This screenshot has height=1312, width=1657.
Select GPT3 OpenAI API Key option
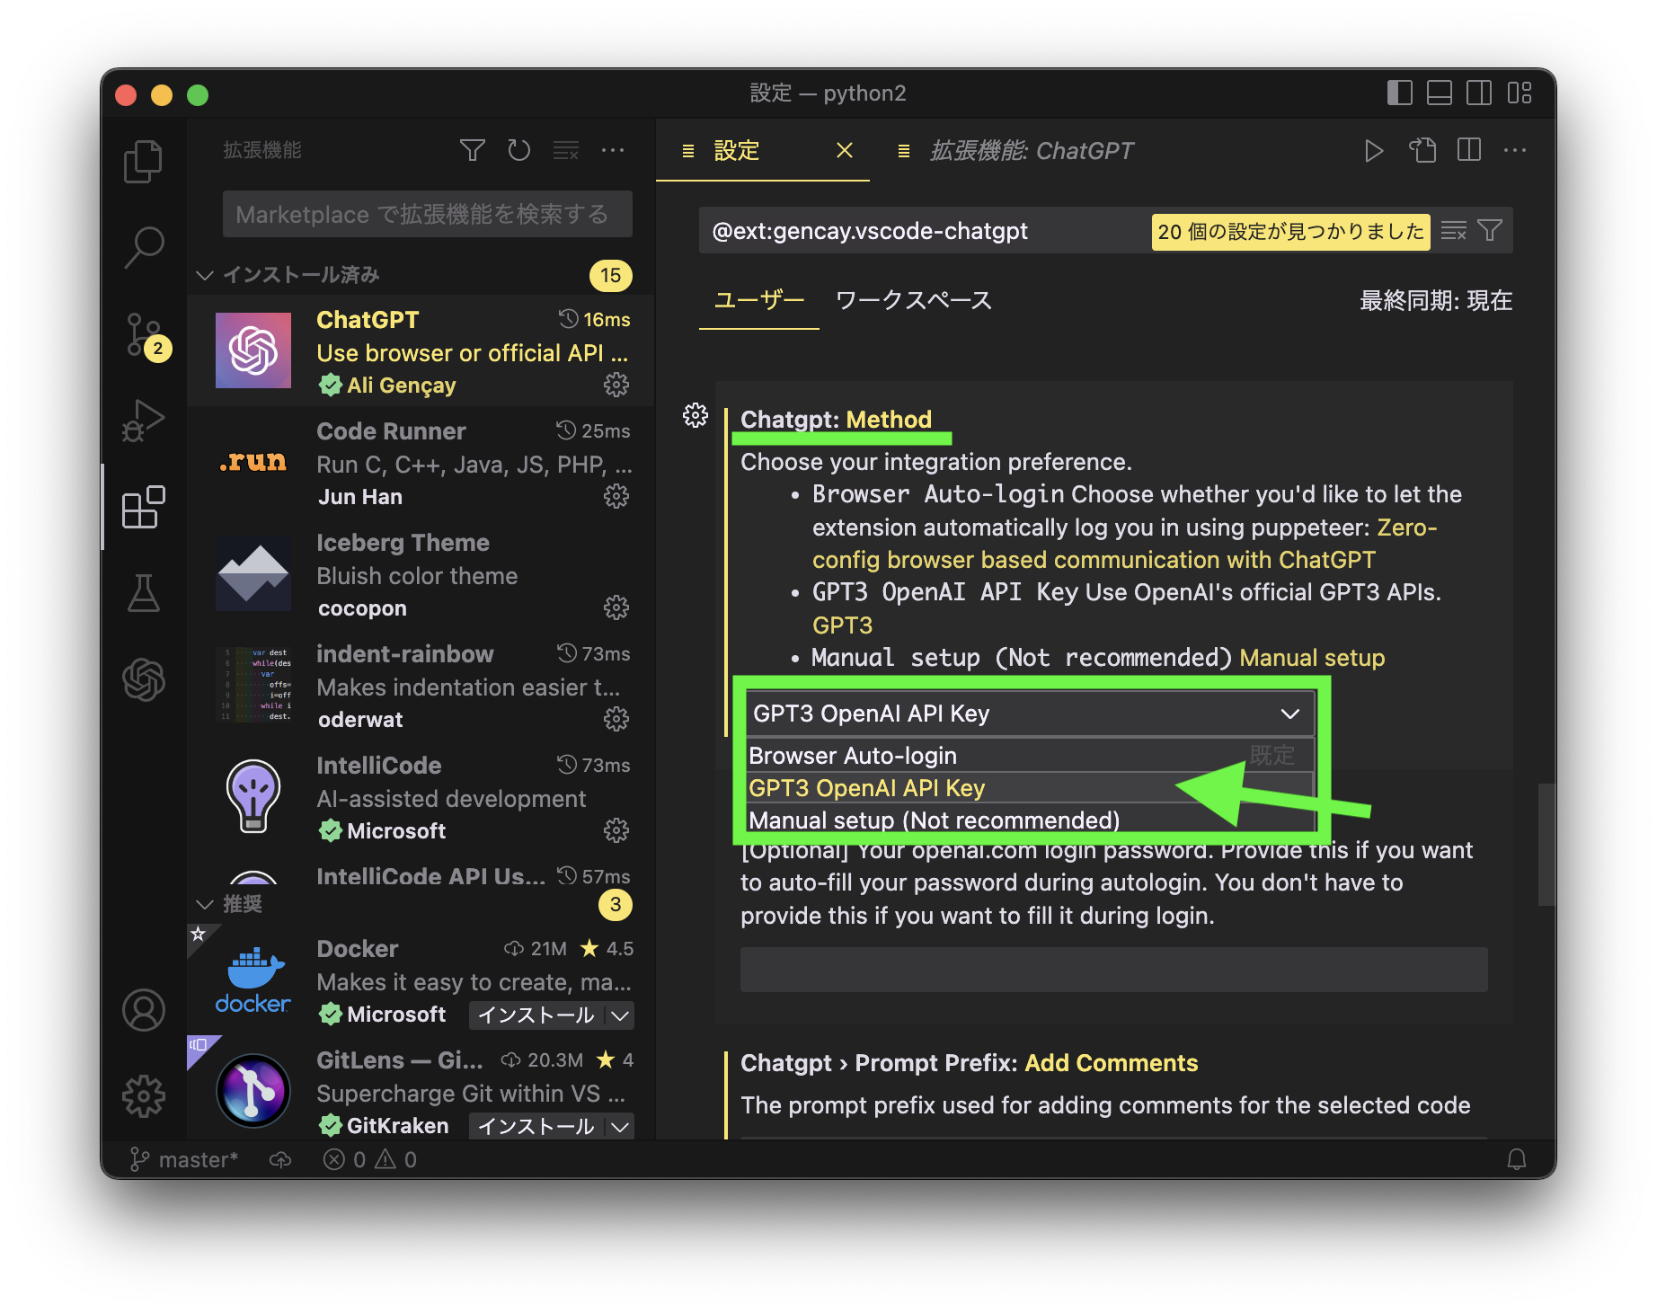click(x=1030, y=788)
